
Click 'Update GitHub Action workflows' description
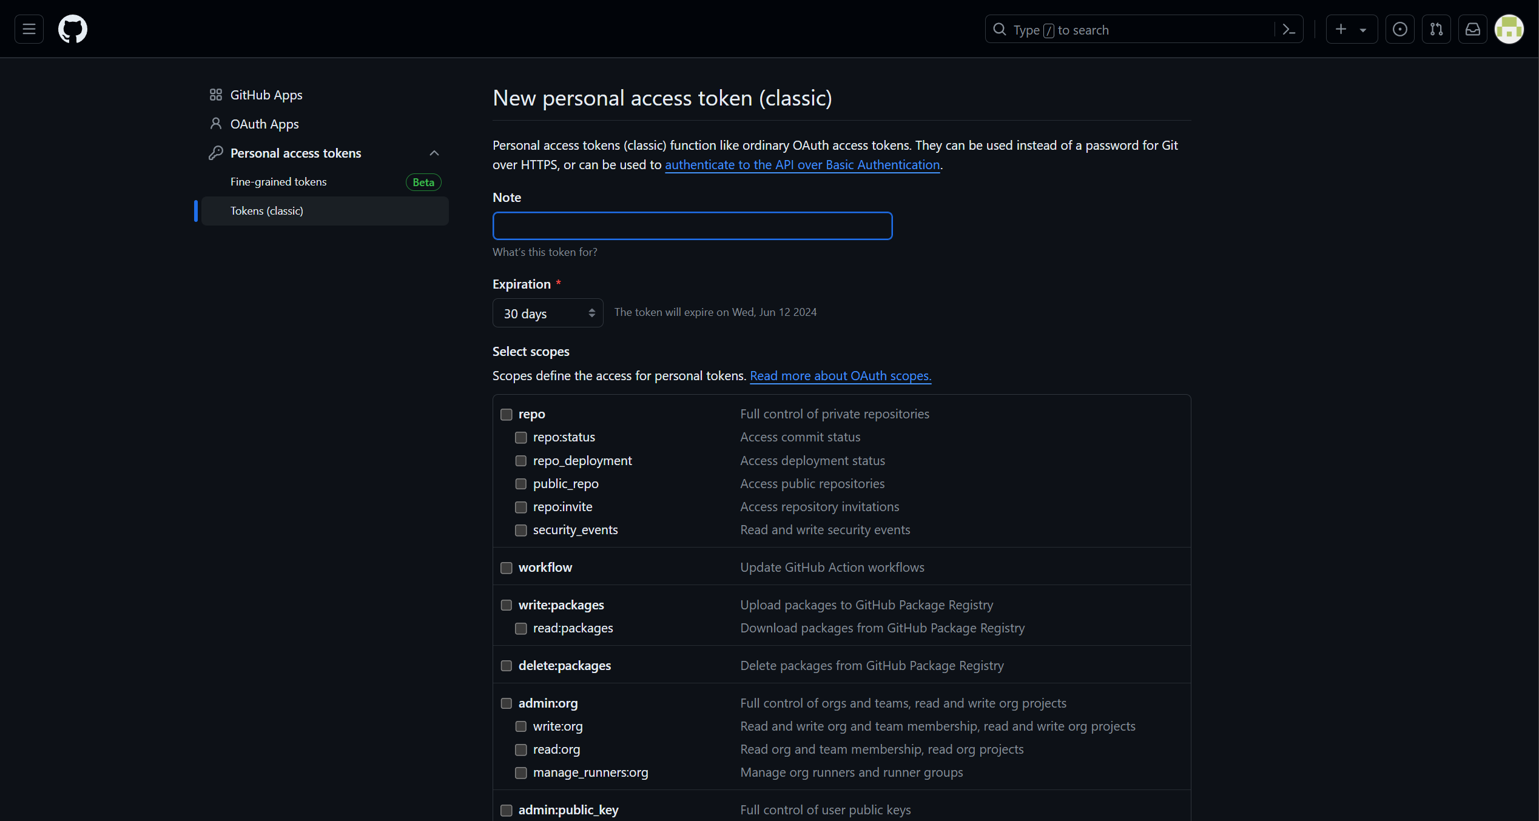click(832, 568)
